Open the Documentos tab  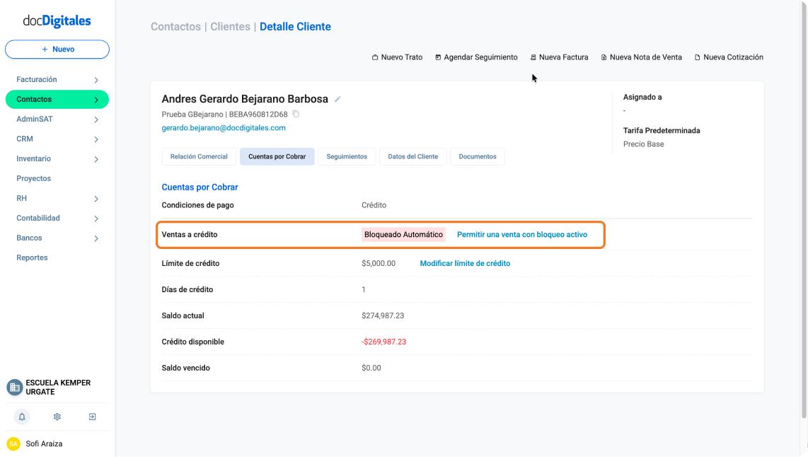pos(478,156)
